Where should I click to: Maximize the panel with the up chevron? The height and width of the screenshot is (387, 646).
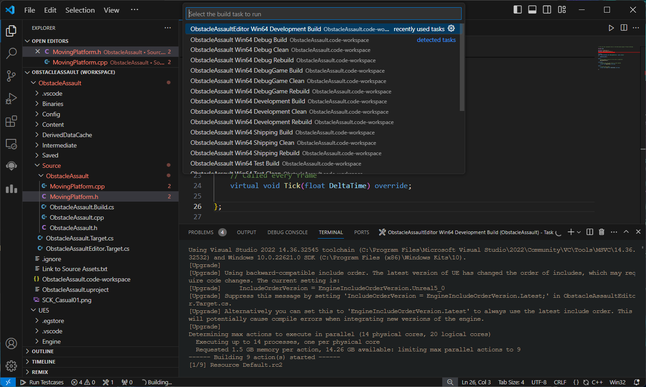pyautogui.click(x=626, y=232)
